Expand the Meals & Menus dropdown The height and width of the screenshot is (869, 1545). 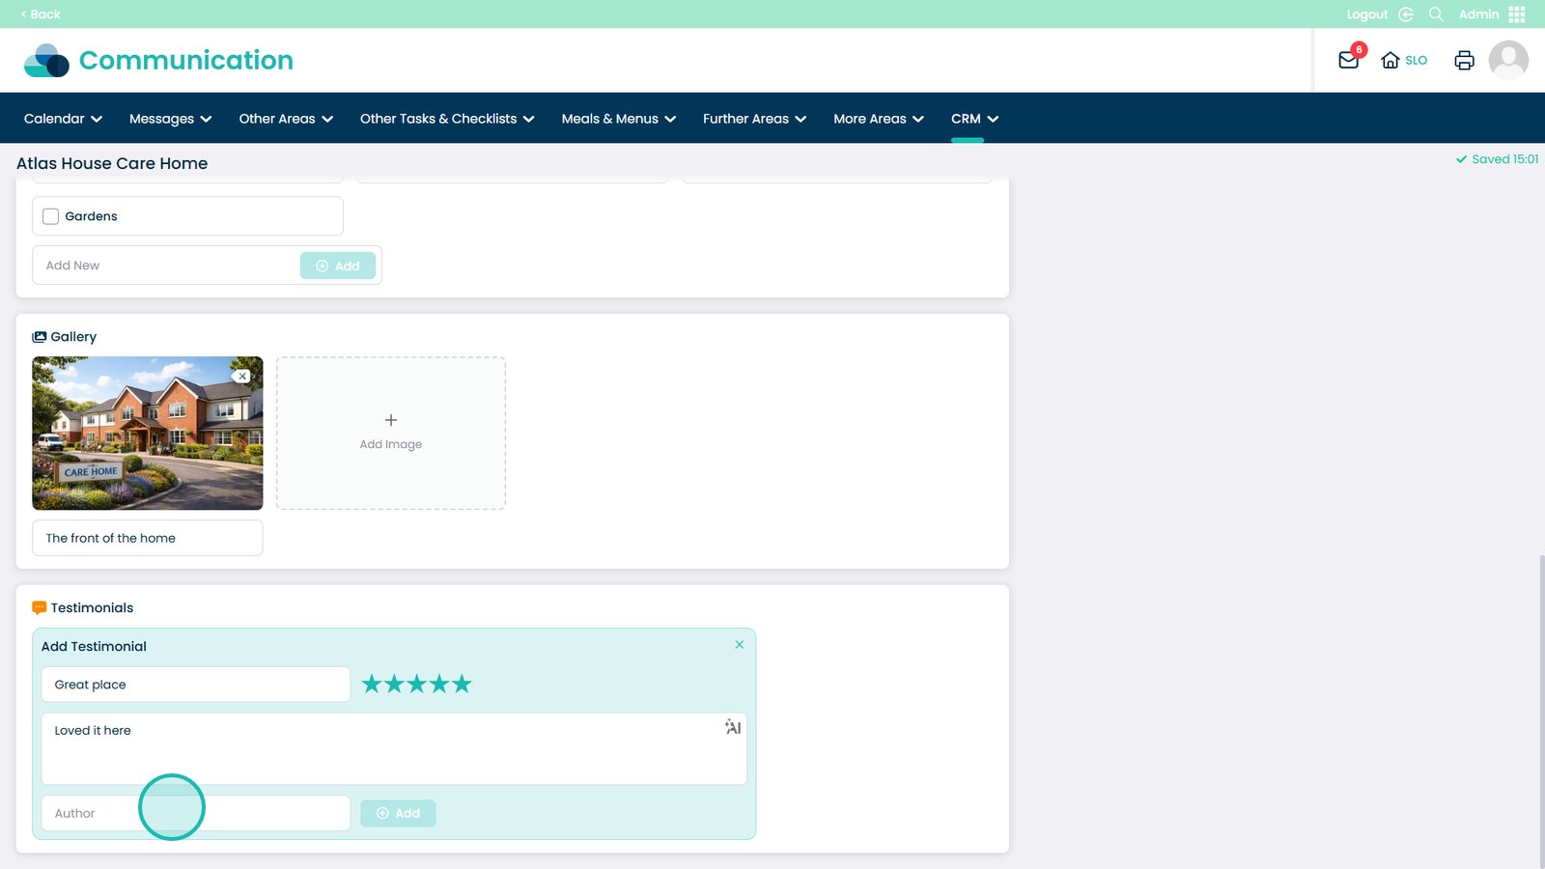(618, 119)
